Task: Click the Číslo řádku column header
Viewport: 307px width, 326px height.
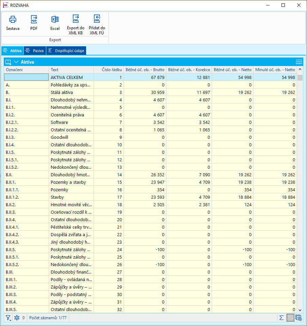Action: click(109, 70)
